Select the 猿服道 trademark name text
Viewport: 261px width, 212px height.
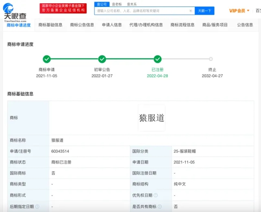coord(57,140)
